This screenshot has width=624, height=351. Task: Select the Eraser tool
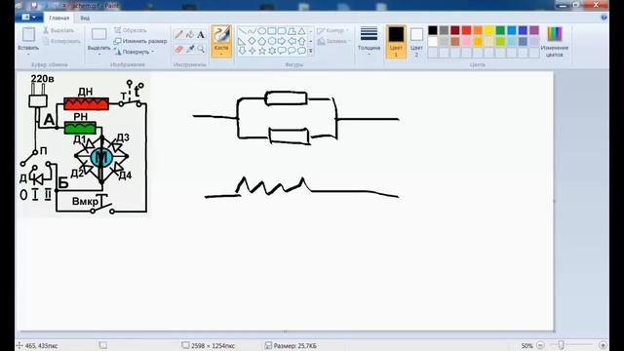coord(178,49)
